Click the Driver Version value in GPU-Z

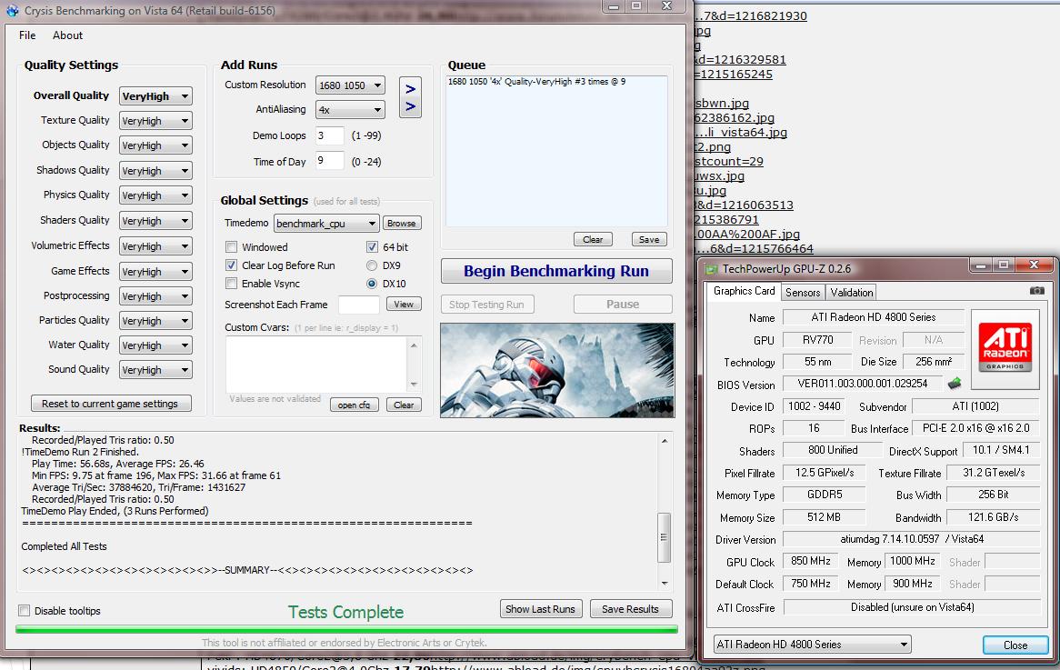click(911, 539)
